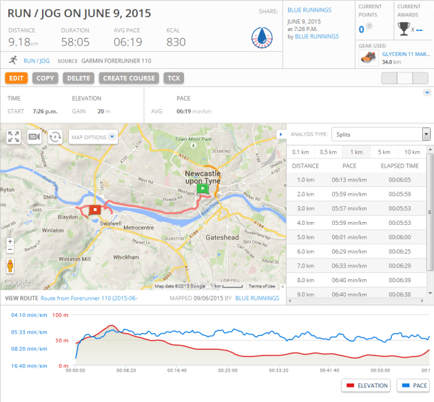Select the 0.5 km splits tab
This screenshot has height=402, width=434.
(328, 152)
